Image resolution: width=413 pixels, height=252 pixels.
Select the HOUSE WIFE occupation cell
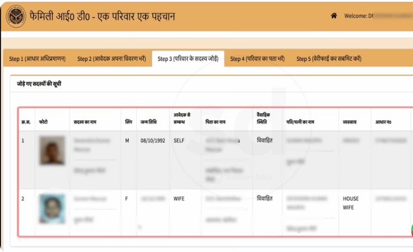coord(351,203)
